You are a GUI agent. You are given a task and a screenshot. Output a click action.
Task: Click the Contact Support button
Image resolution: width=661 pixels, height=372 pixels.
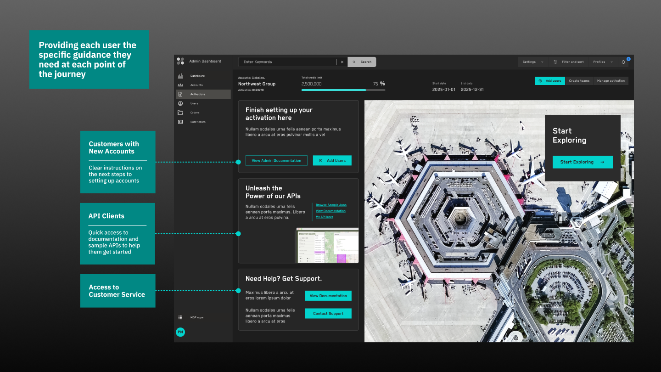328,314
